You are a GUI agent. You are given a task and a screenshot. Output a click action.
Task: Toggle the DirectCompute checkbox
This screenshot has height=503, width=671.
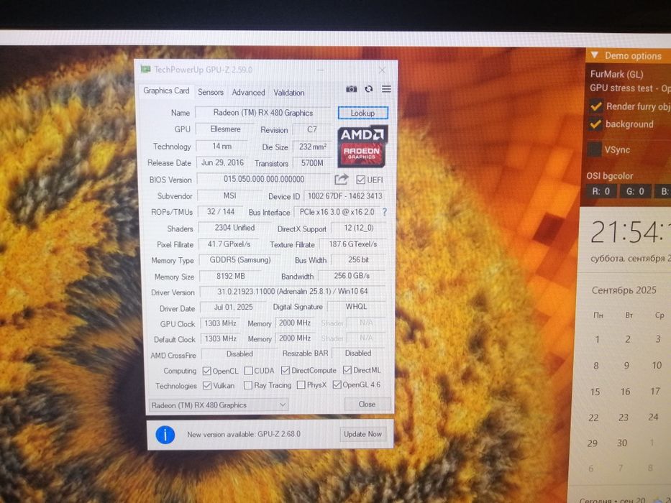[x=285, y=370]
